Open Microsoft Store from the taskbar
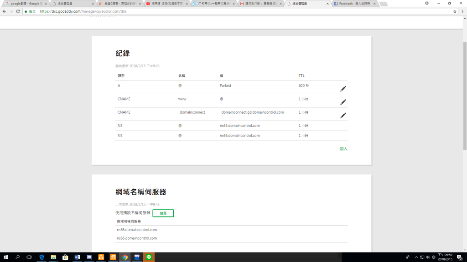This screenshot has width=467, height=262. [x=65, y=257]
